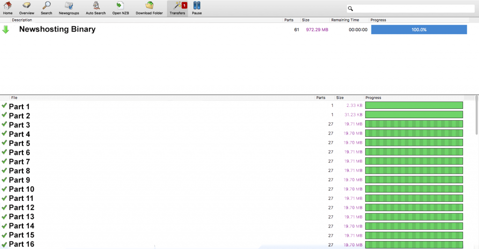
Task: Open the Overview toolbar icon
Action: pyautogui.click(x=27, y=8)
